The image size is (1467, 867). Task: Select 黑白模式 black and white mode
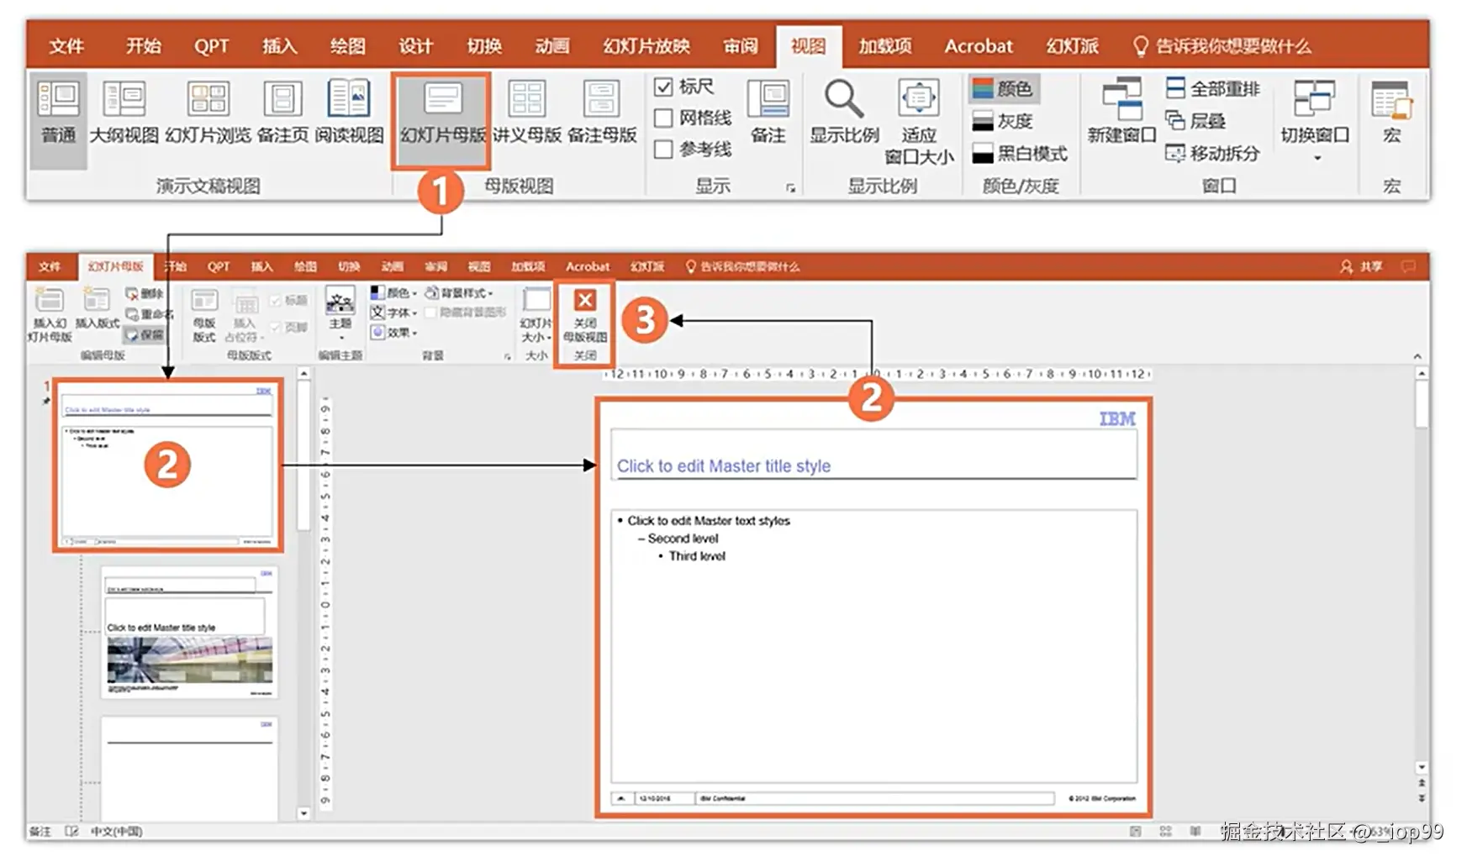1019,153
